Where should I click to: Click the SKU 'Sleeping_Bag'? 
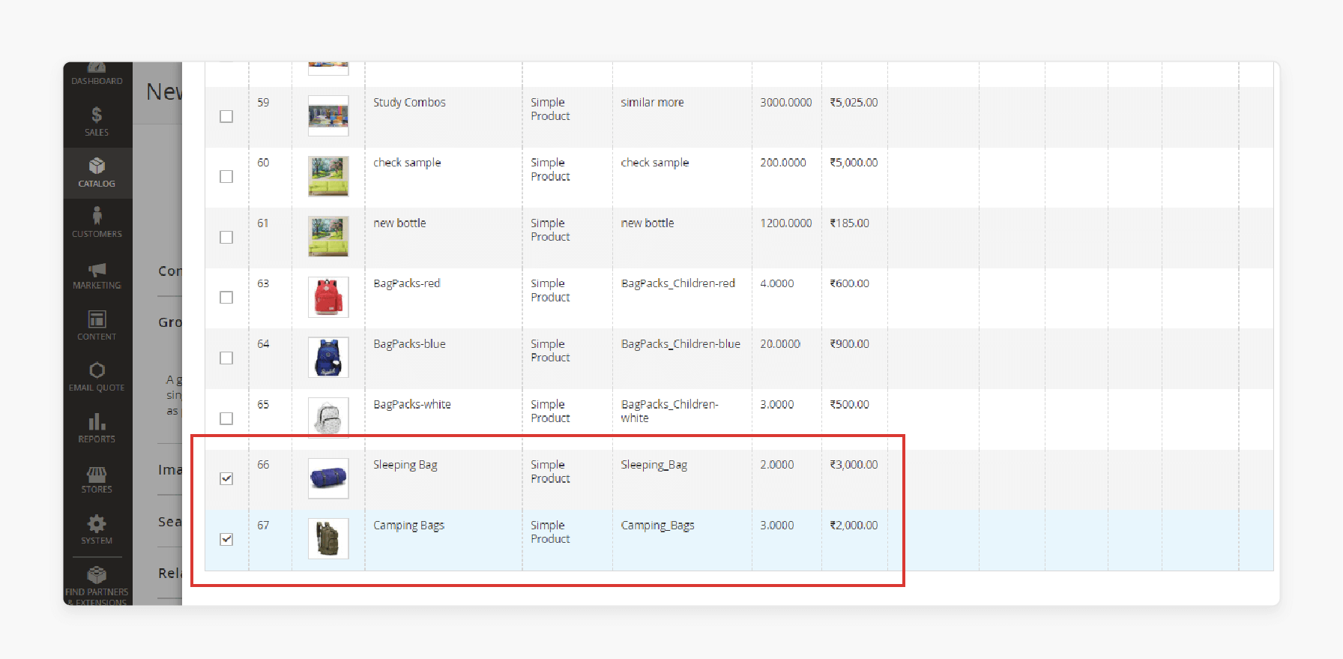point(654,465)
